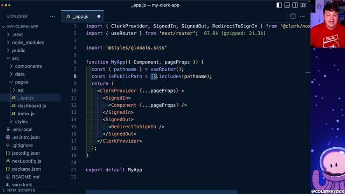Click the git icon beside .gitignore
Viewport: 345px width, 194px height.
pos(8,145)
